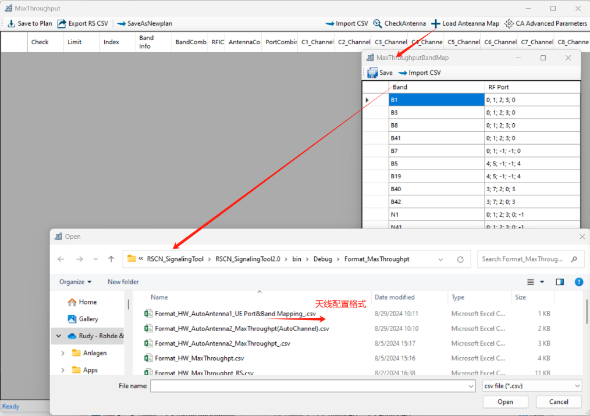The height and width of the screenshot is (416, 590).
Task: Click Index column header in main grid
Action: pos(117,42)
